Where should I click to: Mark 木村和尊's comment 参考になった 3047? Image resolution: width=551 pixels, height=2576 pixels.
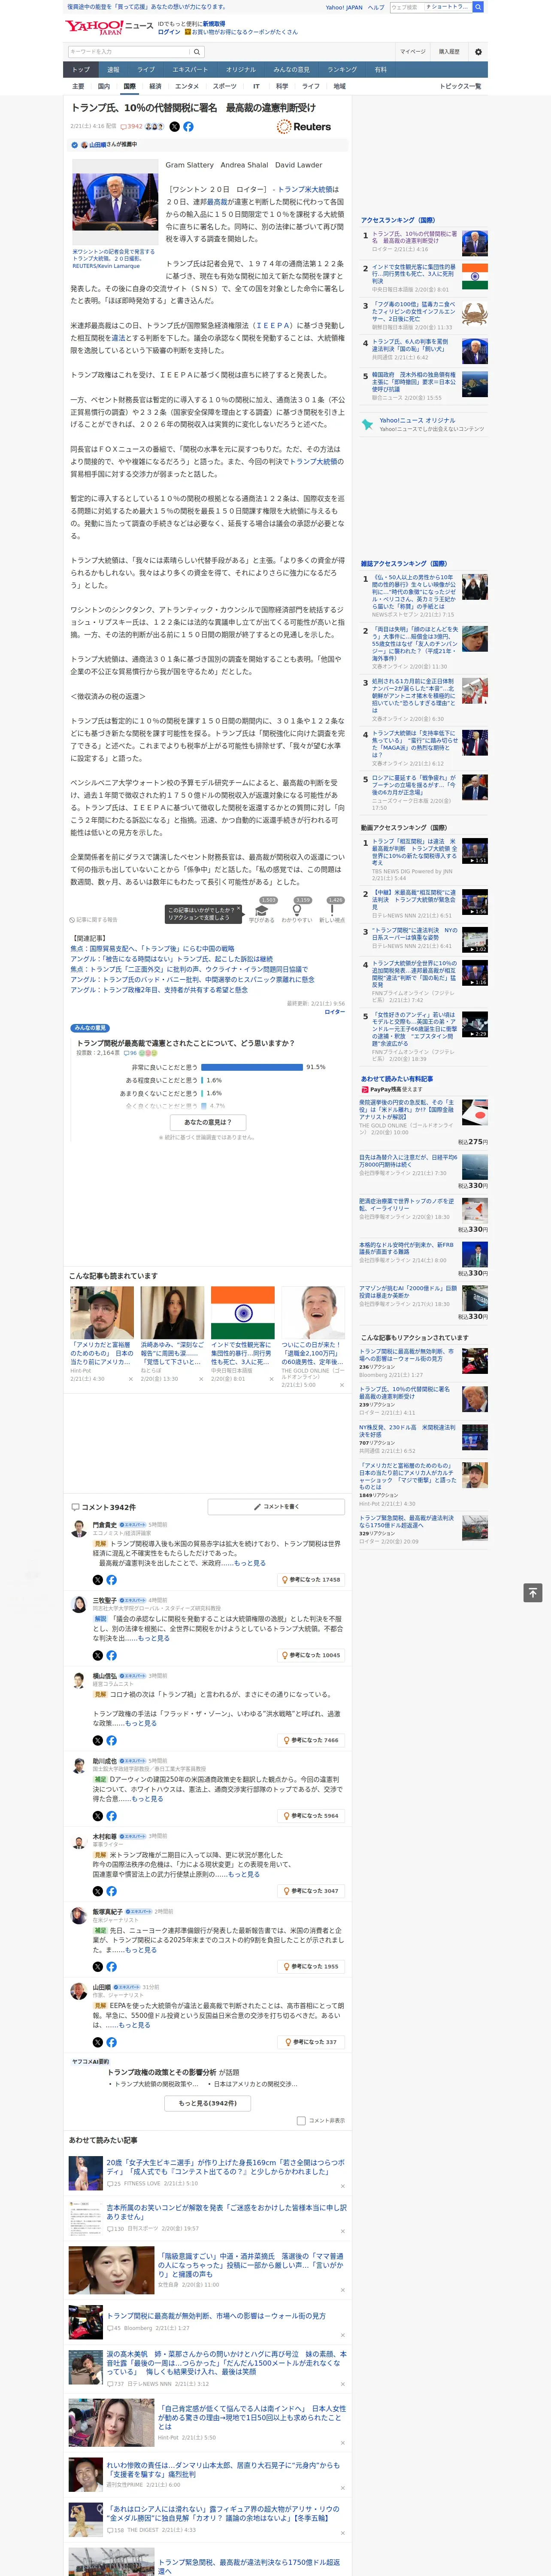pyautogui.click(x=311, y=1891)
